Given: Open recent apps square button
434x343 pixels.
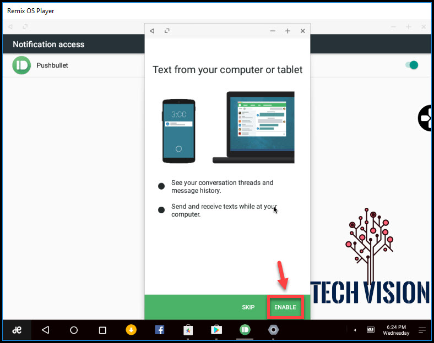Looking at the screenshot, I should point(102,330).
